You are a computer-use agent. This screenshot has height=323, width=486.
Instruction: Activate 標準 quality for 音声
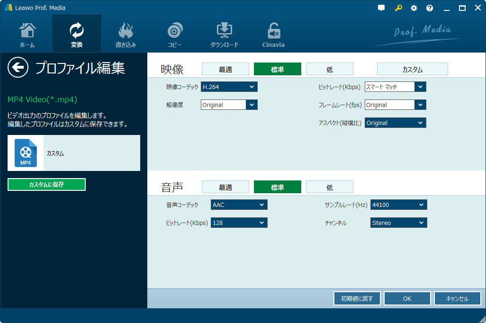[x=277, y=187]
